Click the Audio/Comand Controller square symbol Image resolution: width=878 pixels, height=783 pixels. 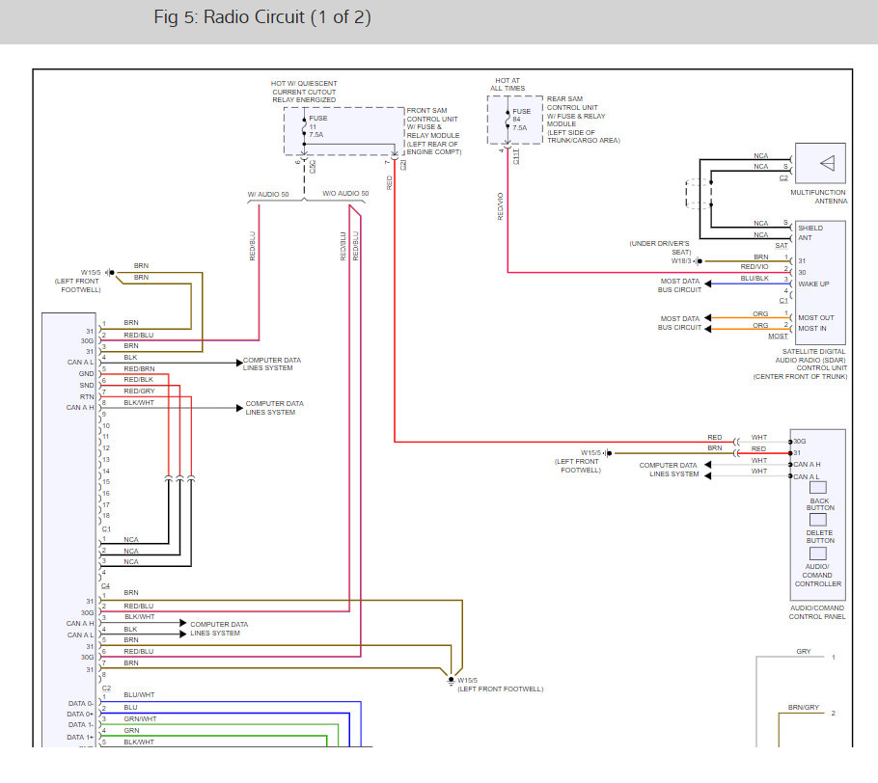point(817,553)
